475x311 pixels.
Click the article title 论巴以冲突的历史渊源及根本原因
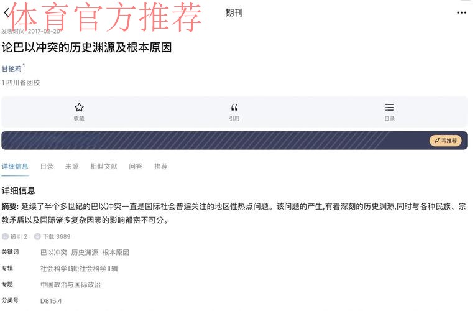pyautogui.click(x=86, y=48)
